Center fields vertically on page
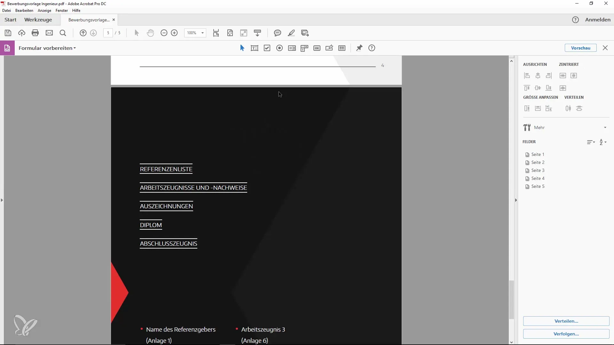614x345 pixels. tap(563, 76)
